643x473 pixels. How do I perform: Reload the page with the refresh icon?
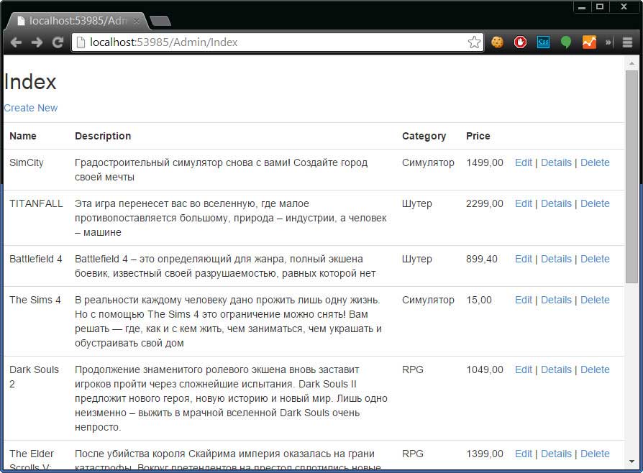[58, 42]
